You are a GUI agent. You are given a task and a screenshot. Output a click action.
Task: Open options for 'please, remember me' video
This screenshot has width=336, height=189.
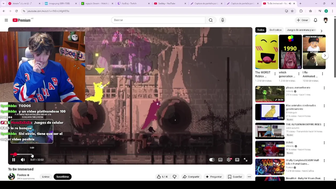324,88
